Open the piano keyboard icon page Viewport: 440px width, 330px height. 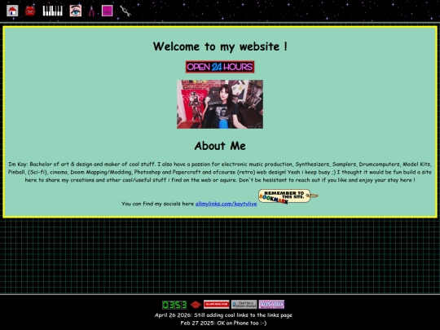(52, 11)
